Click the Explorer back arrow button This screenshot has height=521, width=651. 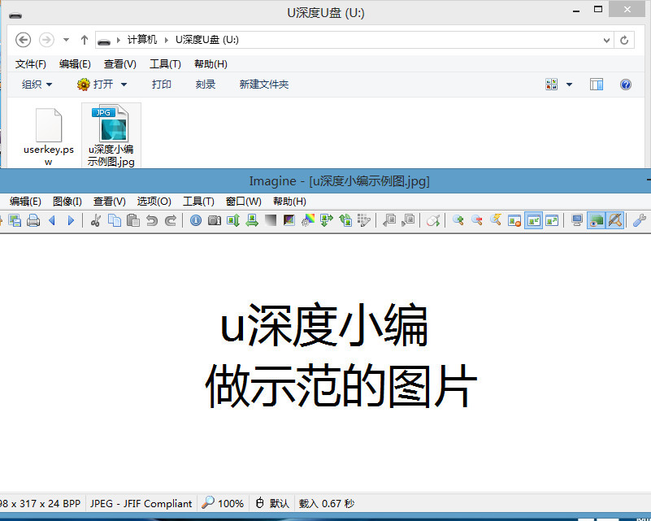[x=24, y=40]
